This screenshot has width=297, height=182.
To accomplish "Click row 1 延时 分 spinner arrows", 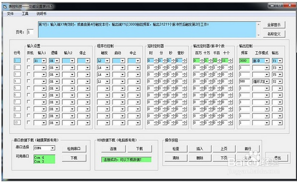I will pyautogui.click(x=165, y=61).
